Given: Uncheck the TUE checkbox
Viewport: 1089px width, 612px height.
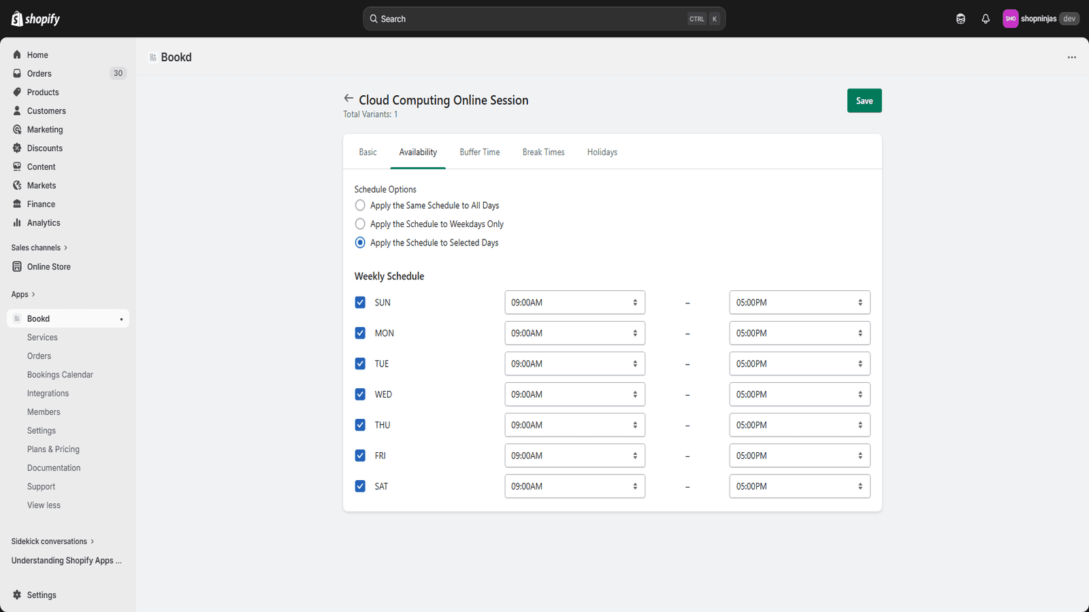Looking at the screenshot, I should coord(360,364).
